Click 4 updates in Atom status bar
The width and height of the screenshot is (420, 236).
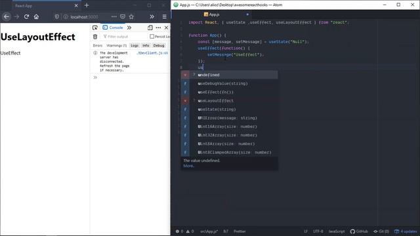(x=406, y=231)
